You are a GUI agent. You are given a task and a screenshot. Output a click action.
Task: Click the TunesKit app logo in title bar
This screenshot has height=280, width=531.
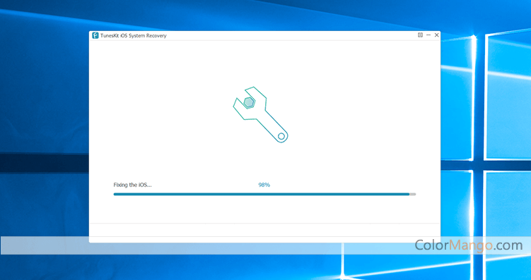(95, 35)
